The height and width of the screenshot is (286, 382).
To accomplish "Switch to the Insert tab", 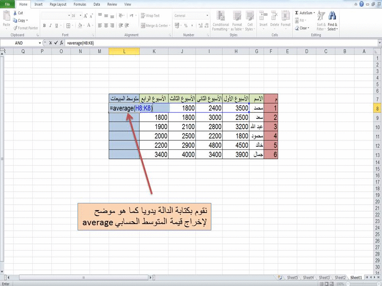I will click(x=39, y=4).
